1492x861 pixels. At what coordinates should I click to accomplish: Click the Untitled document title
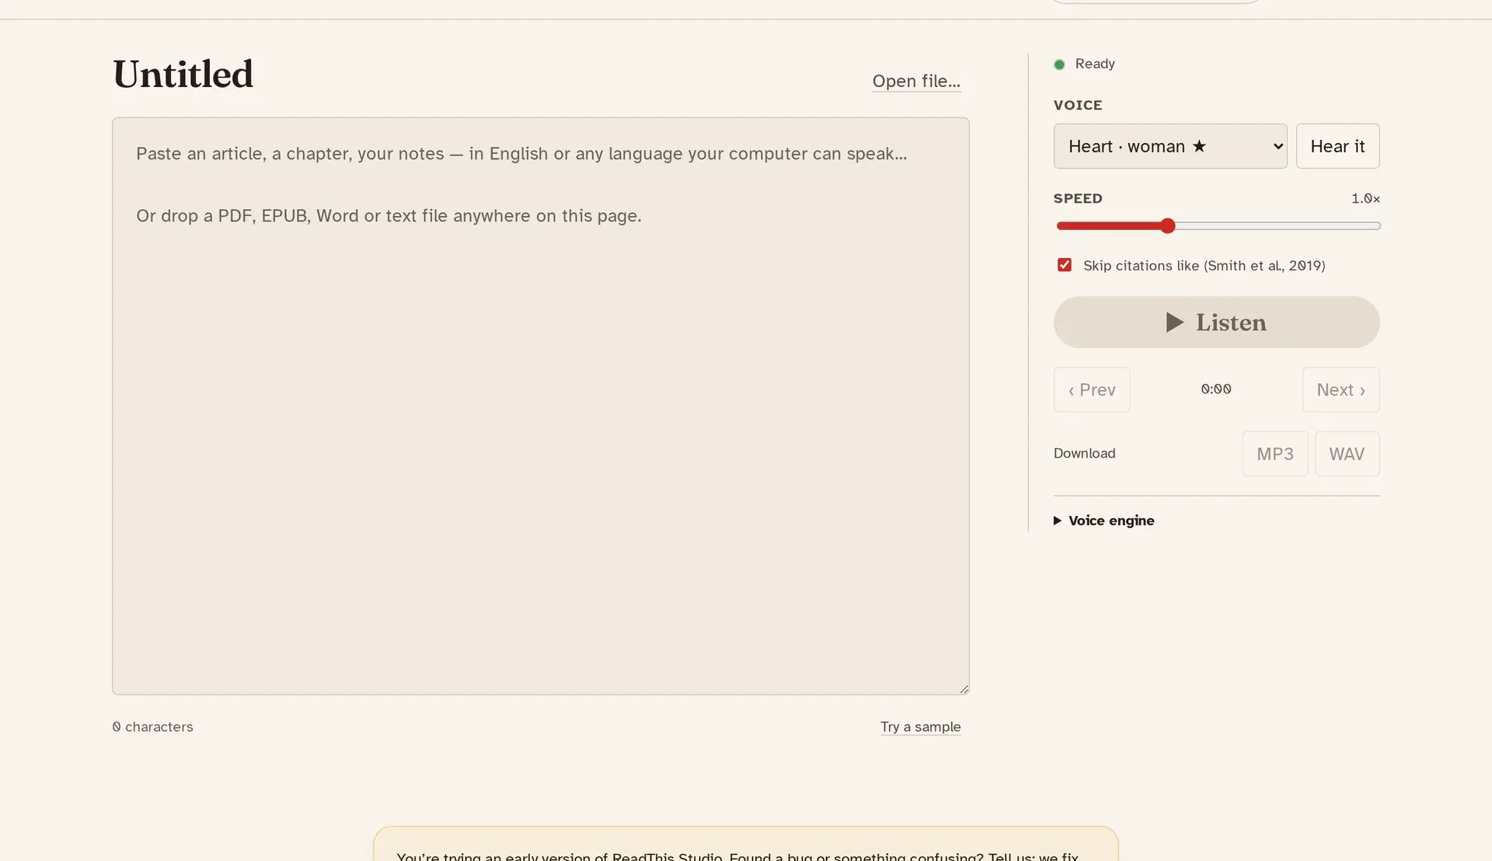183,75
